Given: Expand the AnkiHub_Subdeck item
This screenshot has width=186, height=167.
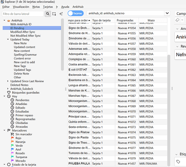Looking at the screenshot, I should click(x=8, y=89).
